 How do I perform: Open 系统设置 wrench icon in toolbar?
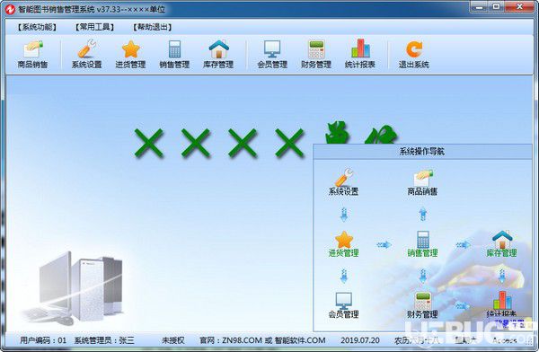86,54
